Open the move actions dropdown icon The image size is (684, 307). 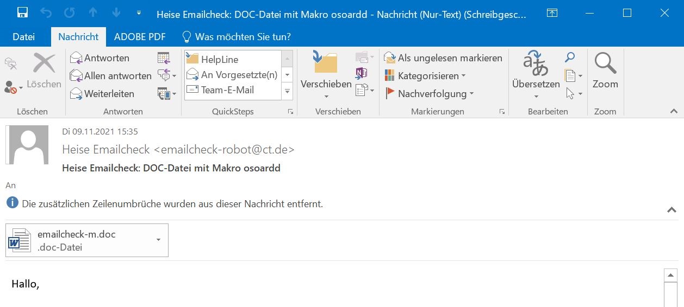[365, 90]
